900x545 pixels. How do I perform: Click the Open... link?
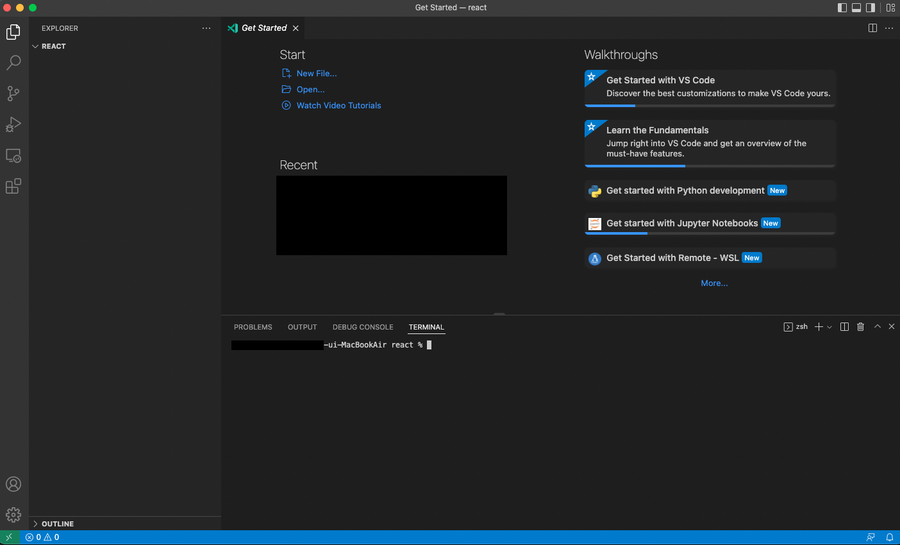(x=310, y=89)
